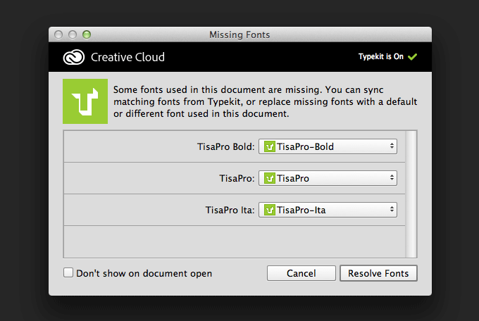The image size is (479, 321).
Task: Click the Creative Cloud logo icon
Action: [73, 57]
